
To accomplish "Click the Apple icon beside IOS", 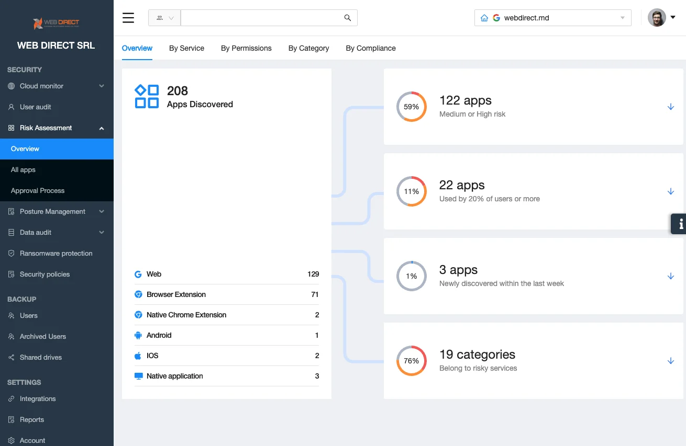I will (138, 356).
